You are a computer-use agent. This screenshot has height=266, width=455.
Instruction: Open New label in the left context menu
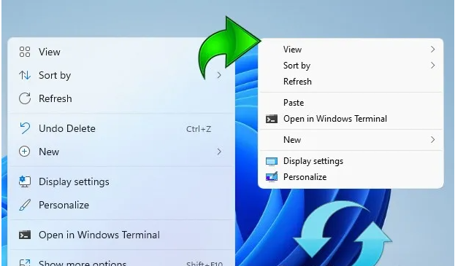click(49, 152)
